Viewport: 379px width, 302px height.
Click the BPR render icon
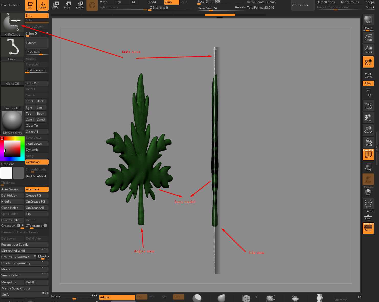tap(368, 19)
